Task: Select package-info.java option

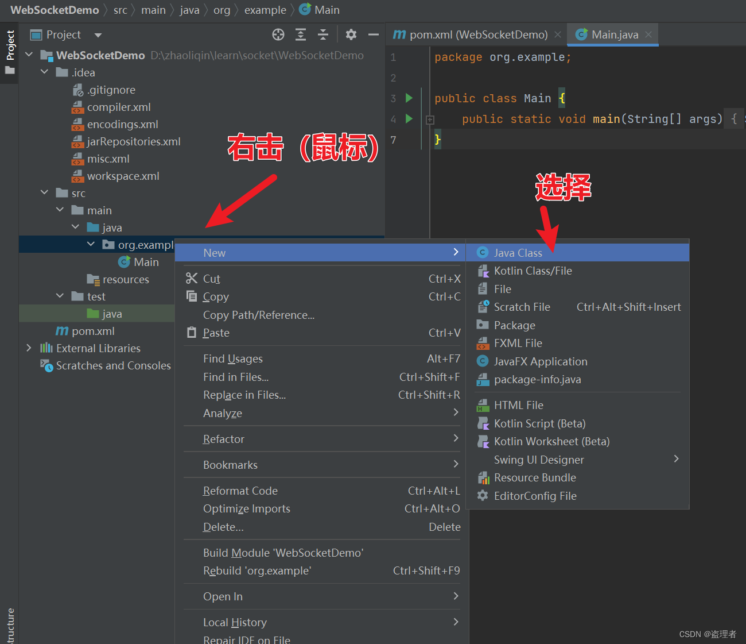Action: click(577, 380)
